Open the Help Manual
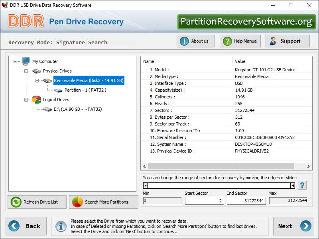Screen dimensions: 319x239 click(x=241, y=41)
